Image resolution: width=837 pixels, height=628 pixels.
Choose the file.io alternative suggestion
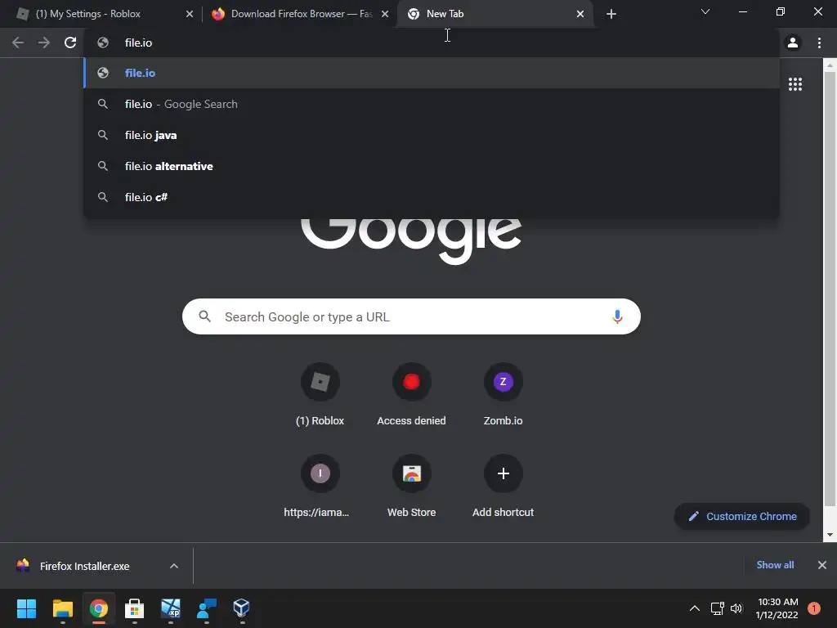coord(432,166)
